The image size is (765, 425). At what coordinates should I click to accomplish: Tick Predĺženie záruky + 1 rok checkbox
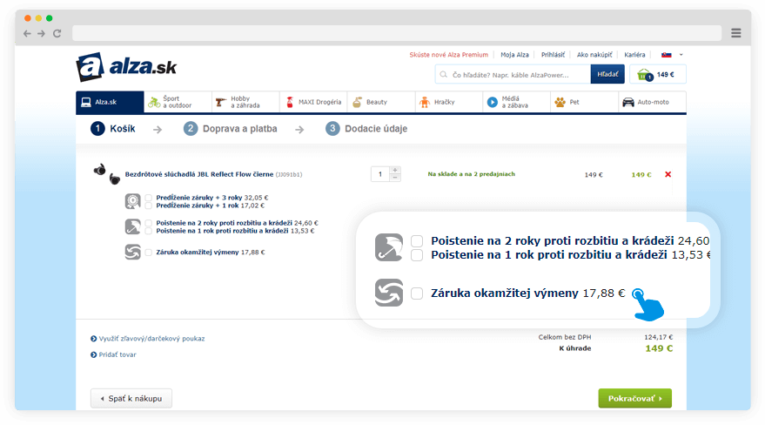[148, 206]
